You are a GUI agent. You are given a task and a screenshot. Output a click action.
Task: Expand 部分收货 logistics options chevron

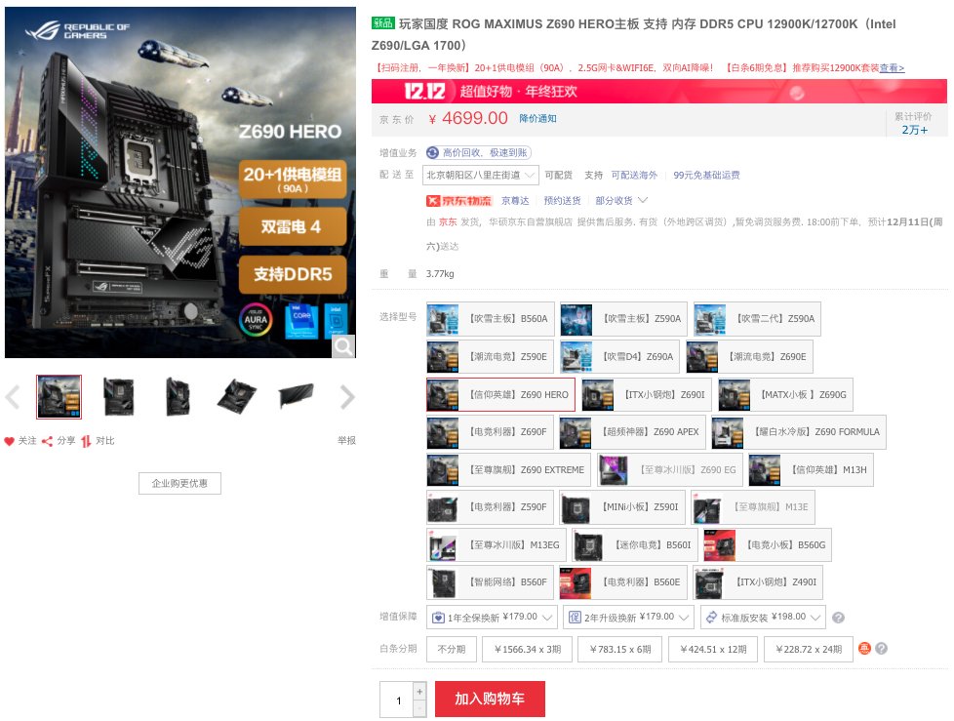643,200
